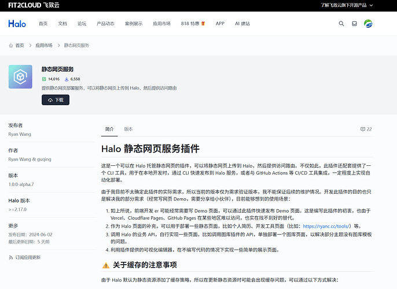The image size is (397, 289).
Task: Click the FIT2CLOUD 飞致云 logo
Action: click(x=34, y=5)
